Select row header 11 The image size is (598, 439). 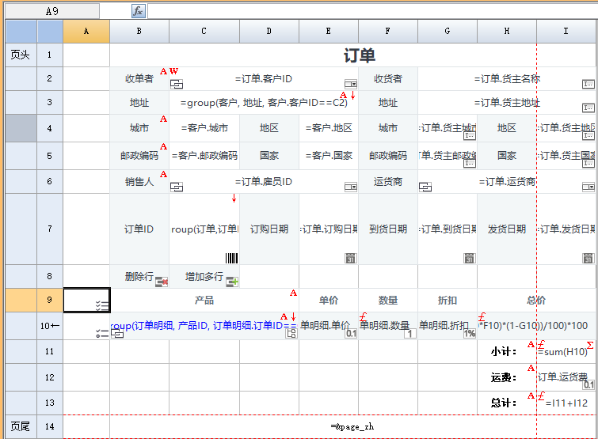(49, 351)
